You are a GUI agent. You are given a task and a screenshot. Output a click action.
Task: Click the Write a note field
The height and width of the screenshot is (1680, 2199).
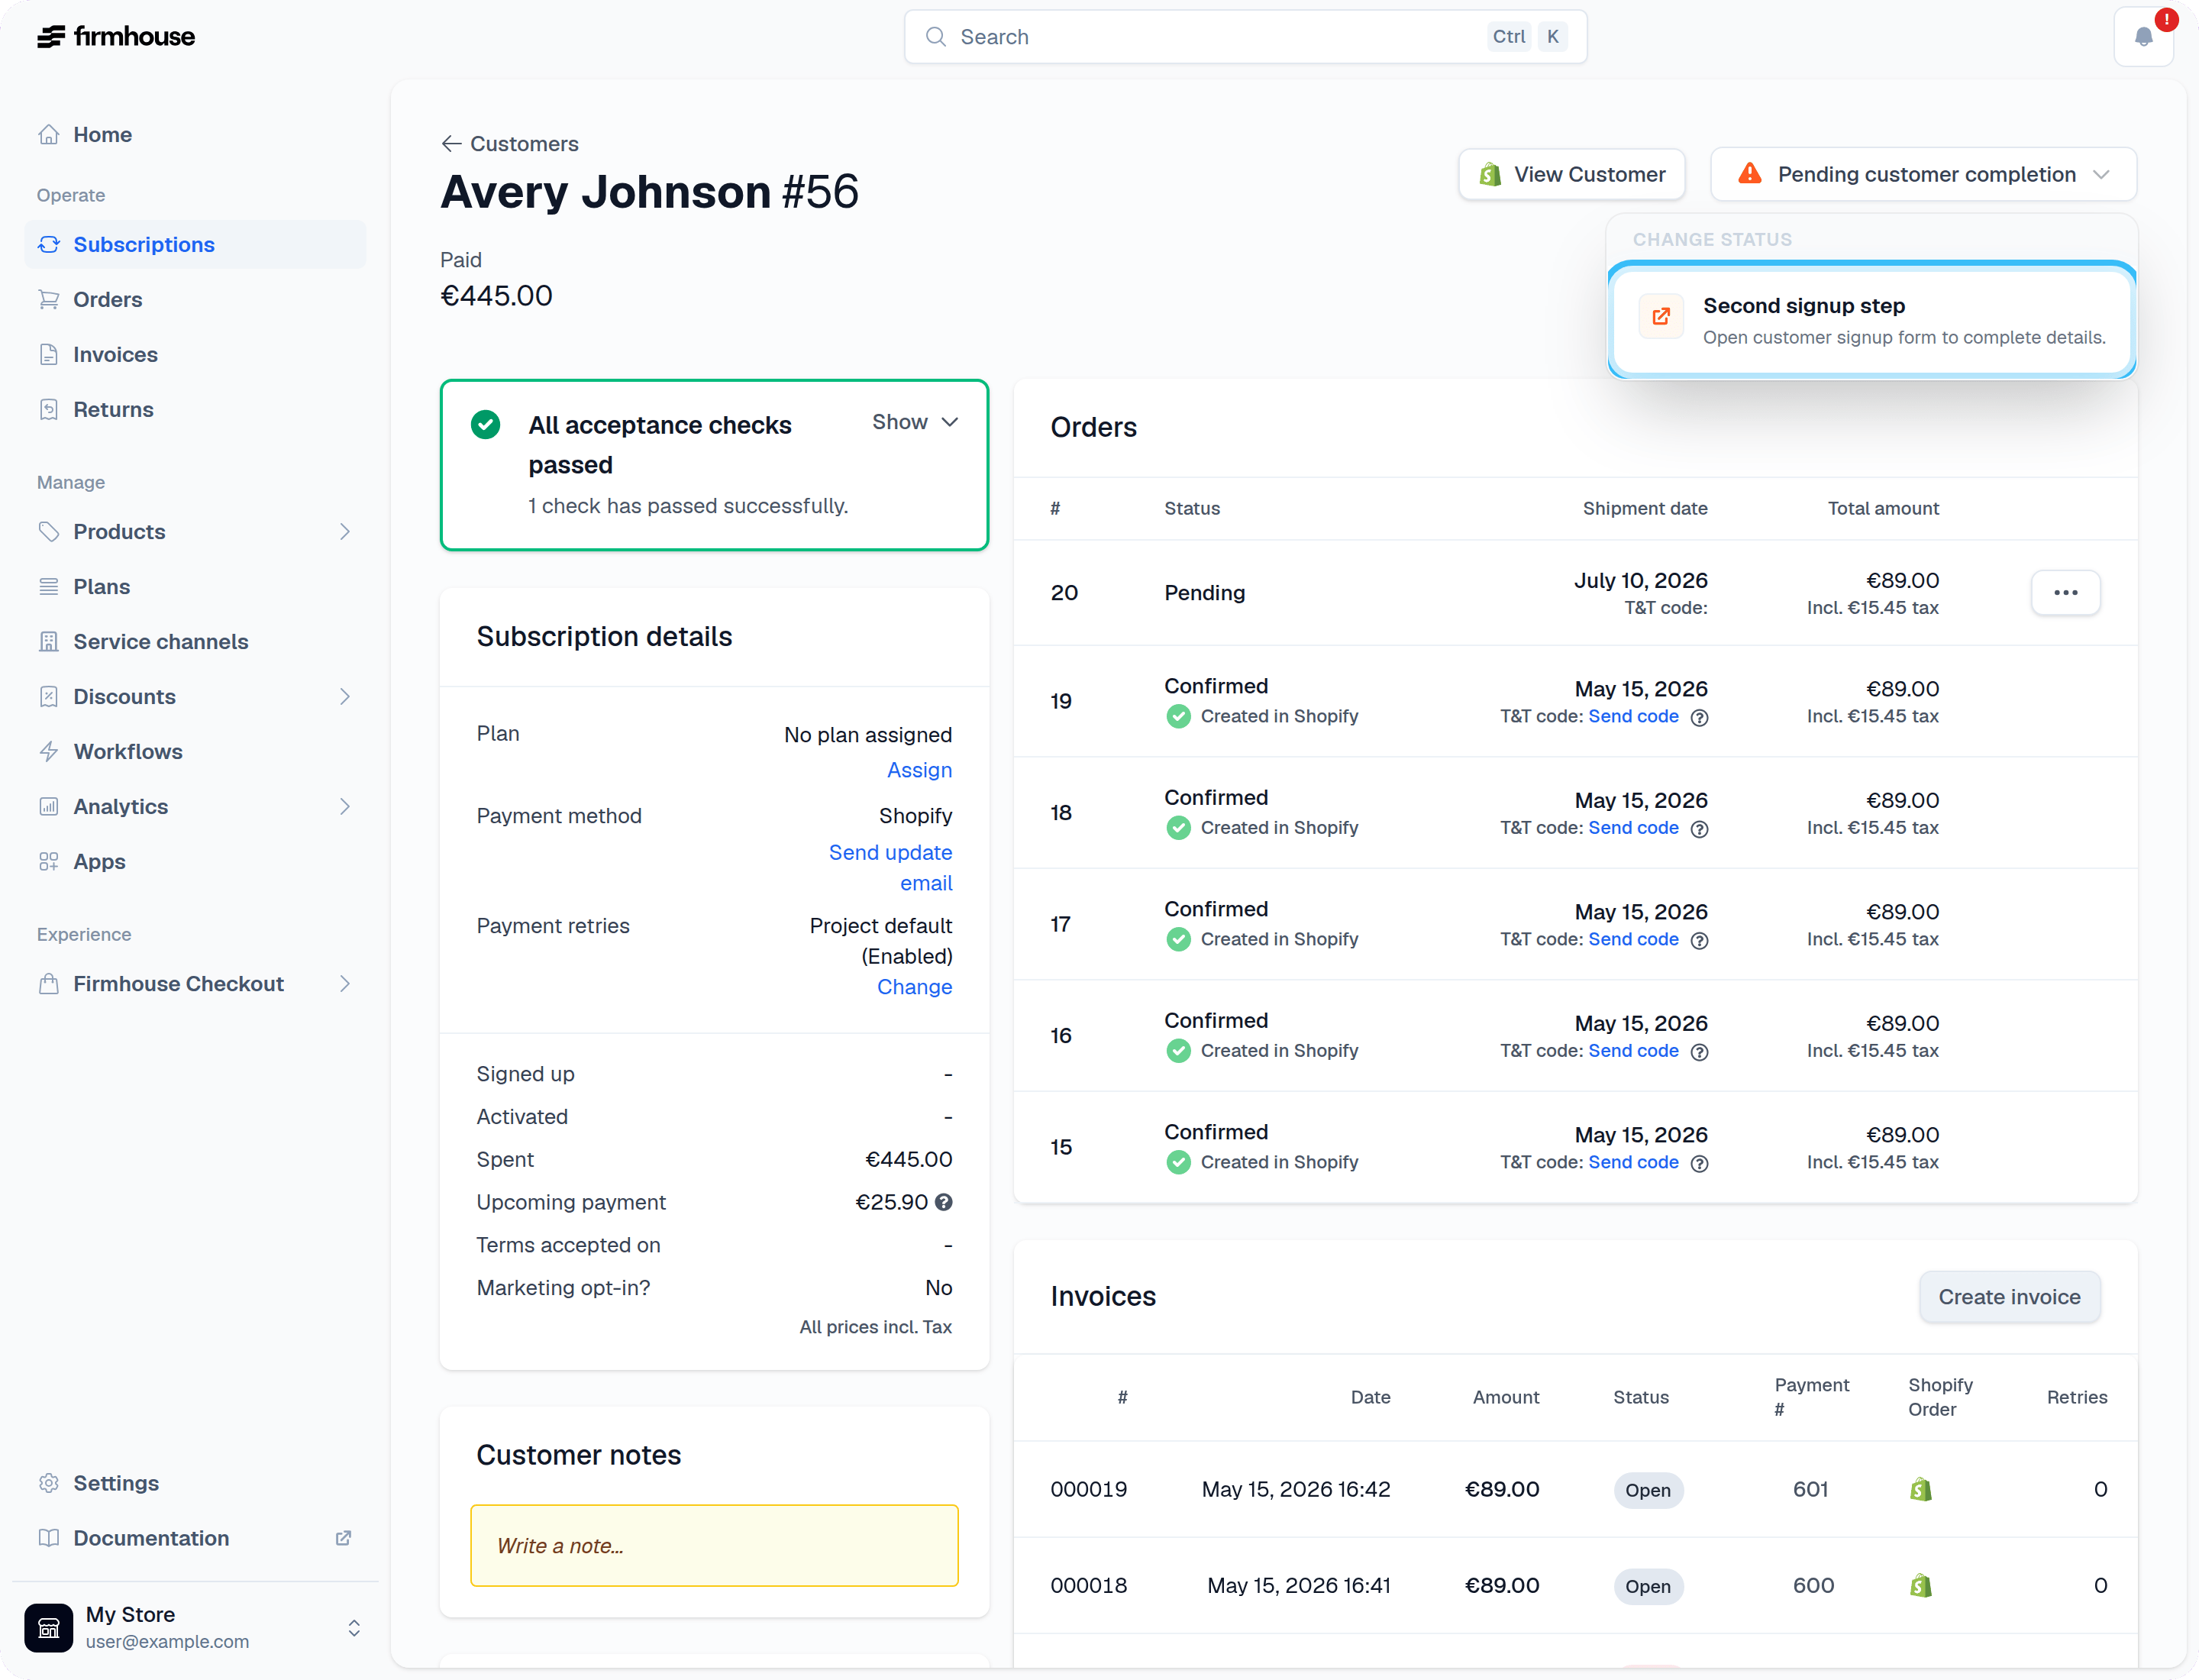714,1546
